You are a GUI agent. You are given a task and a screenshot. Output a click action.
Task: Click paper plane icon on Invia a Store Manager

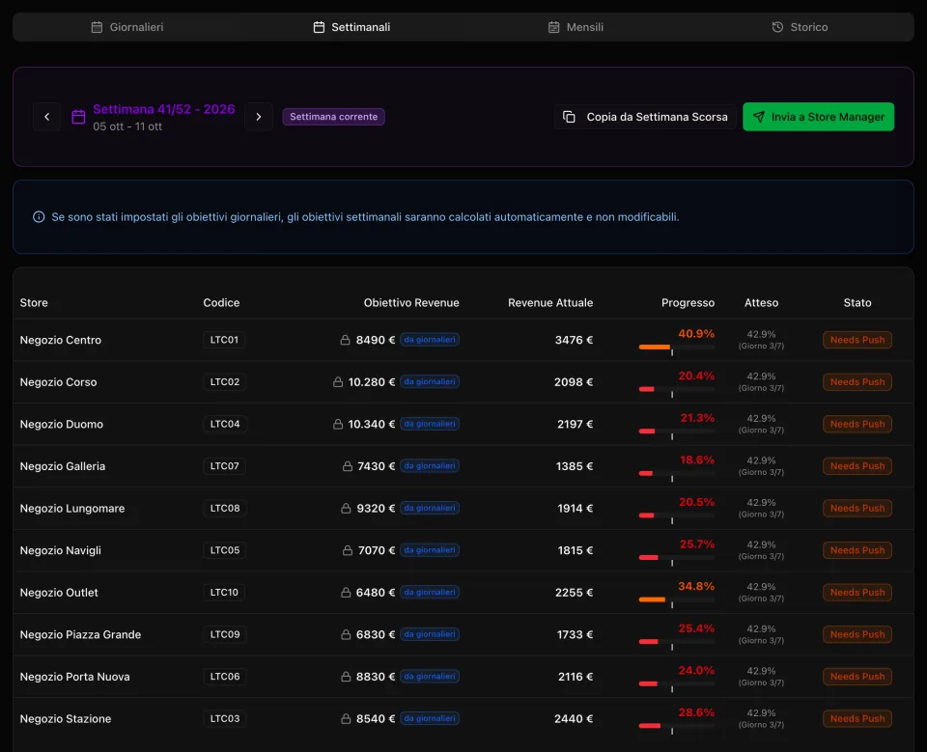pyautogui.click(x=759, y=117)
